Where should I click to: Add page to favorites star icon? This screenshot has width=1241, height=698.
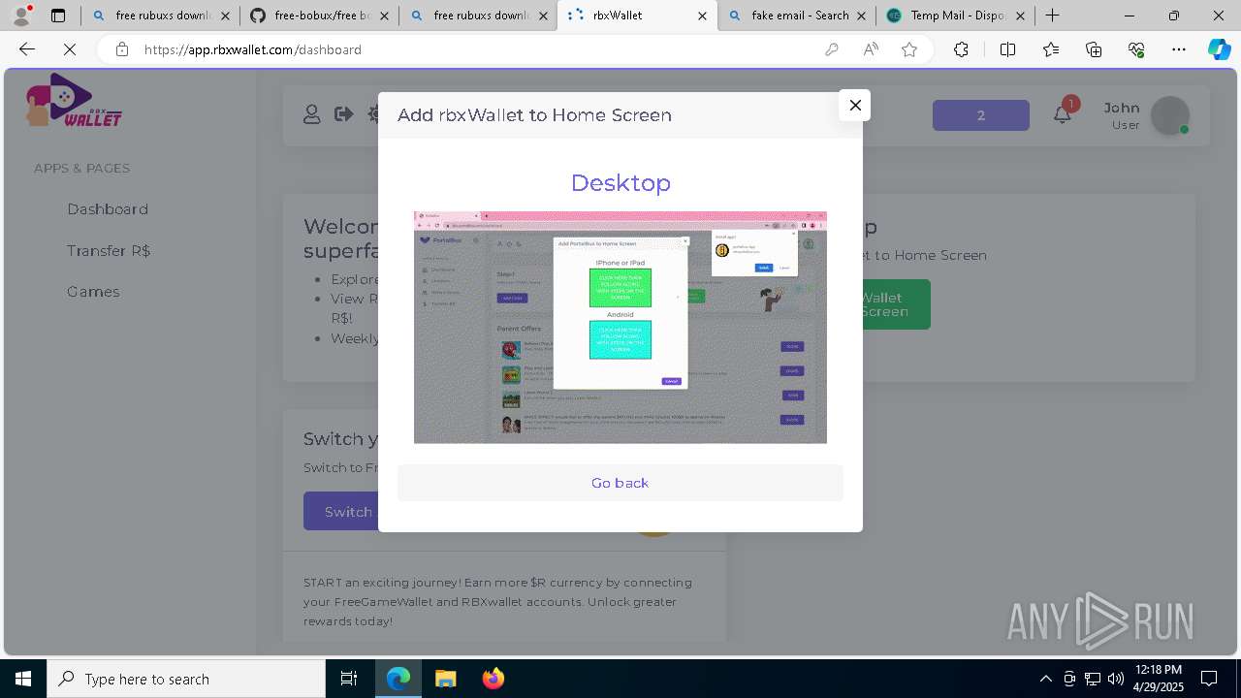[x=909, y=49]
